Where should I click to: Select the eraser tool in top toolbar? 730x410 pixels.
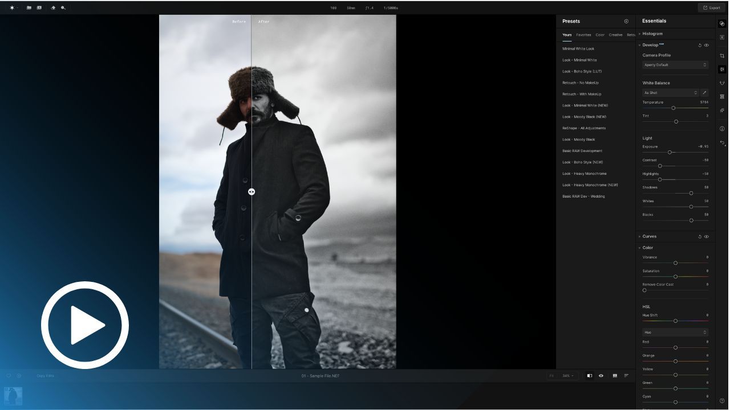point(53,8)
